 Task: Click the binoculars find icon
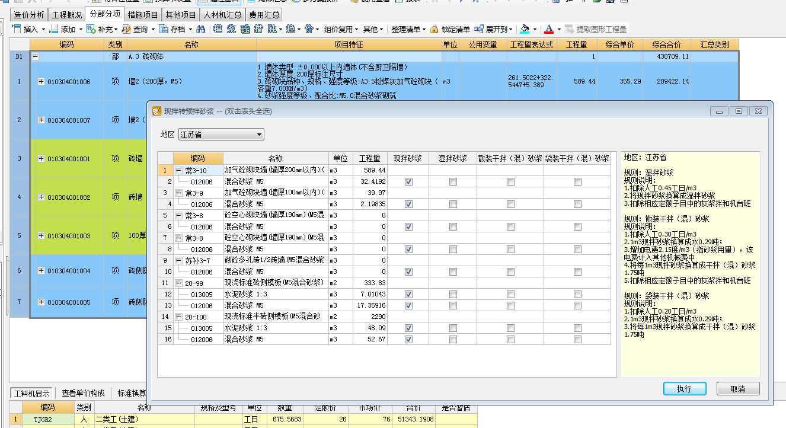coord(200,29)
